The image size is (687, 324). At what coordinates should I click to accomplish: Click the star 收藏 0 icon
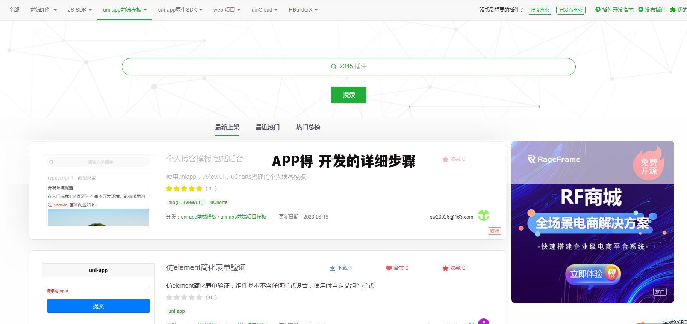pos(445,268)
